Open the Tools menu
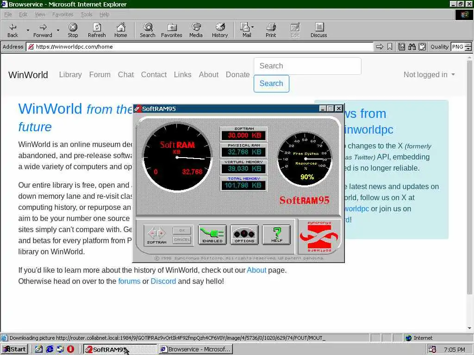 pyautogui.click(x=87, y=14)
